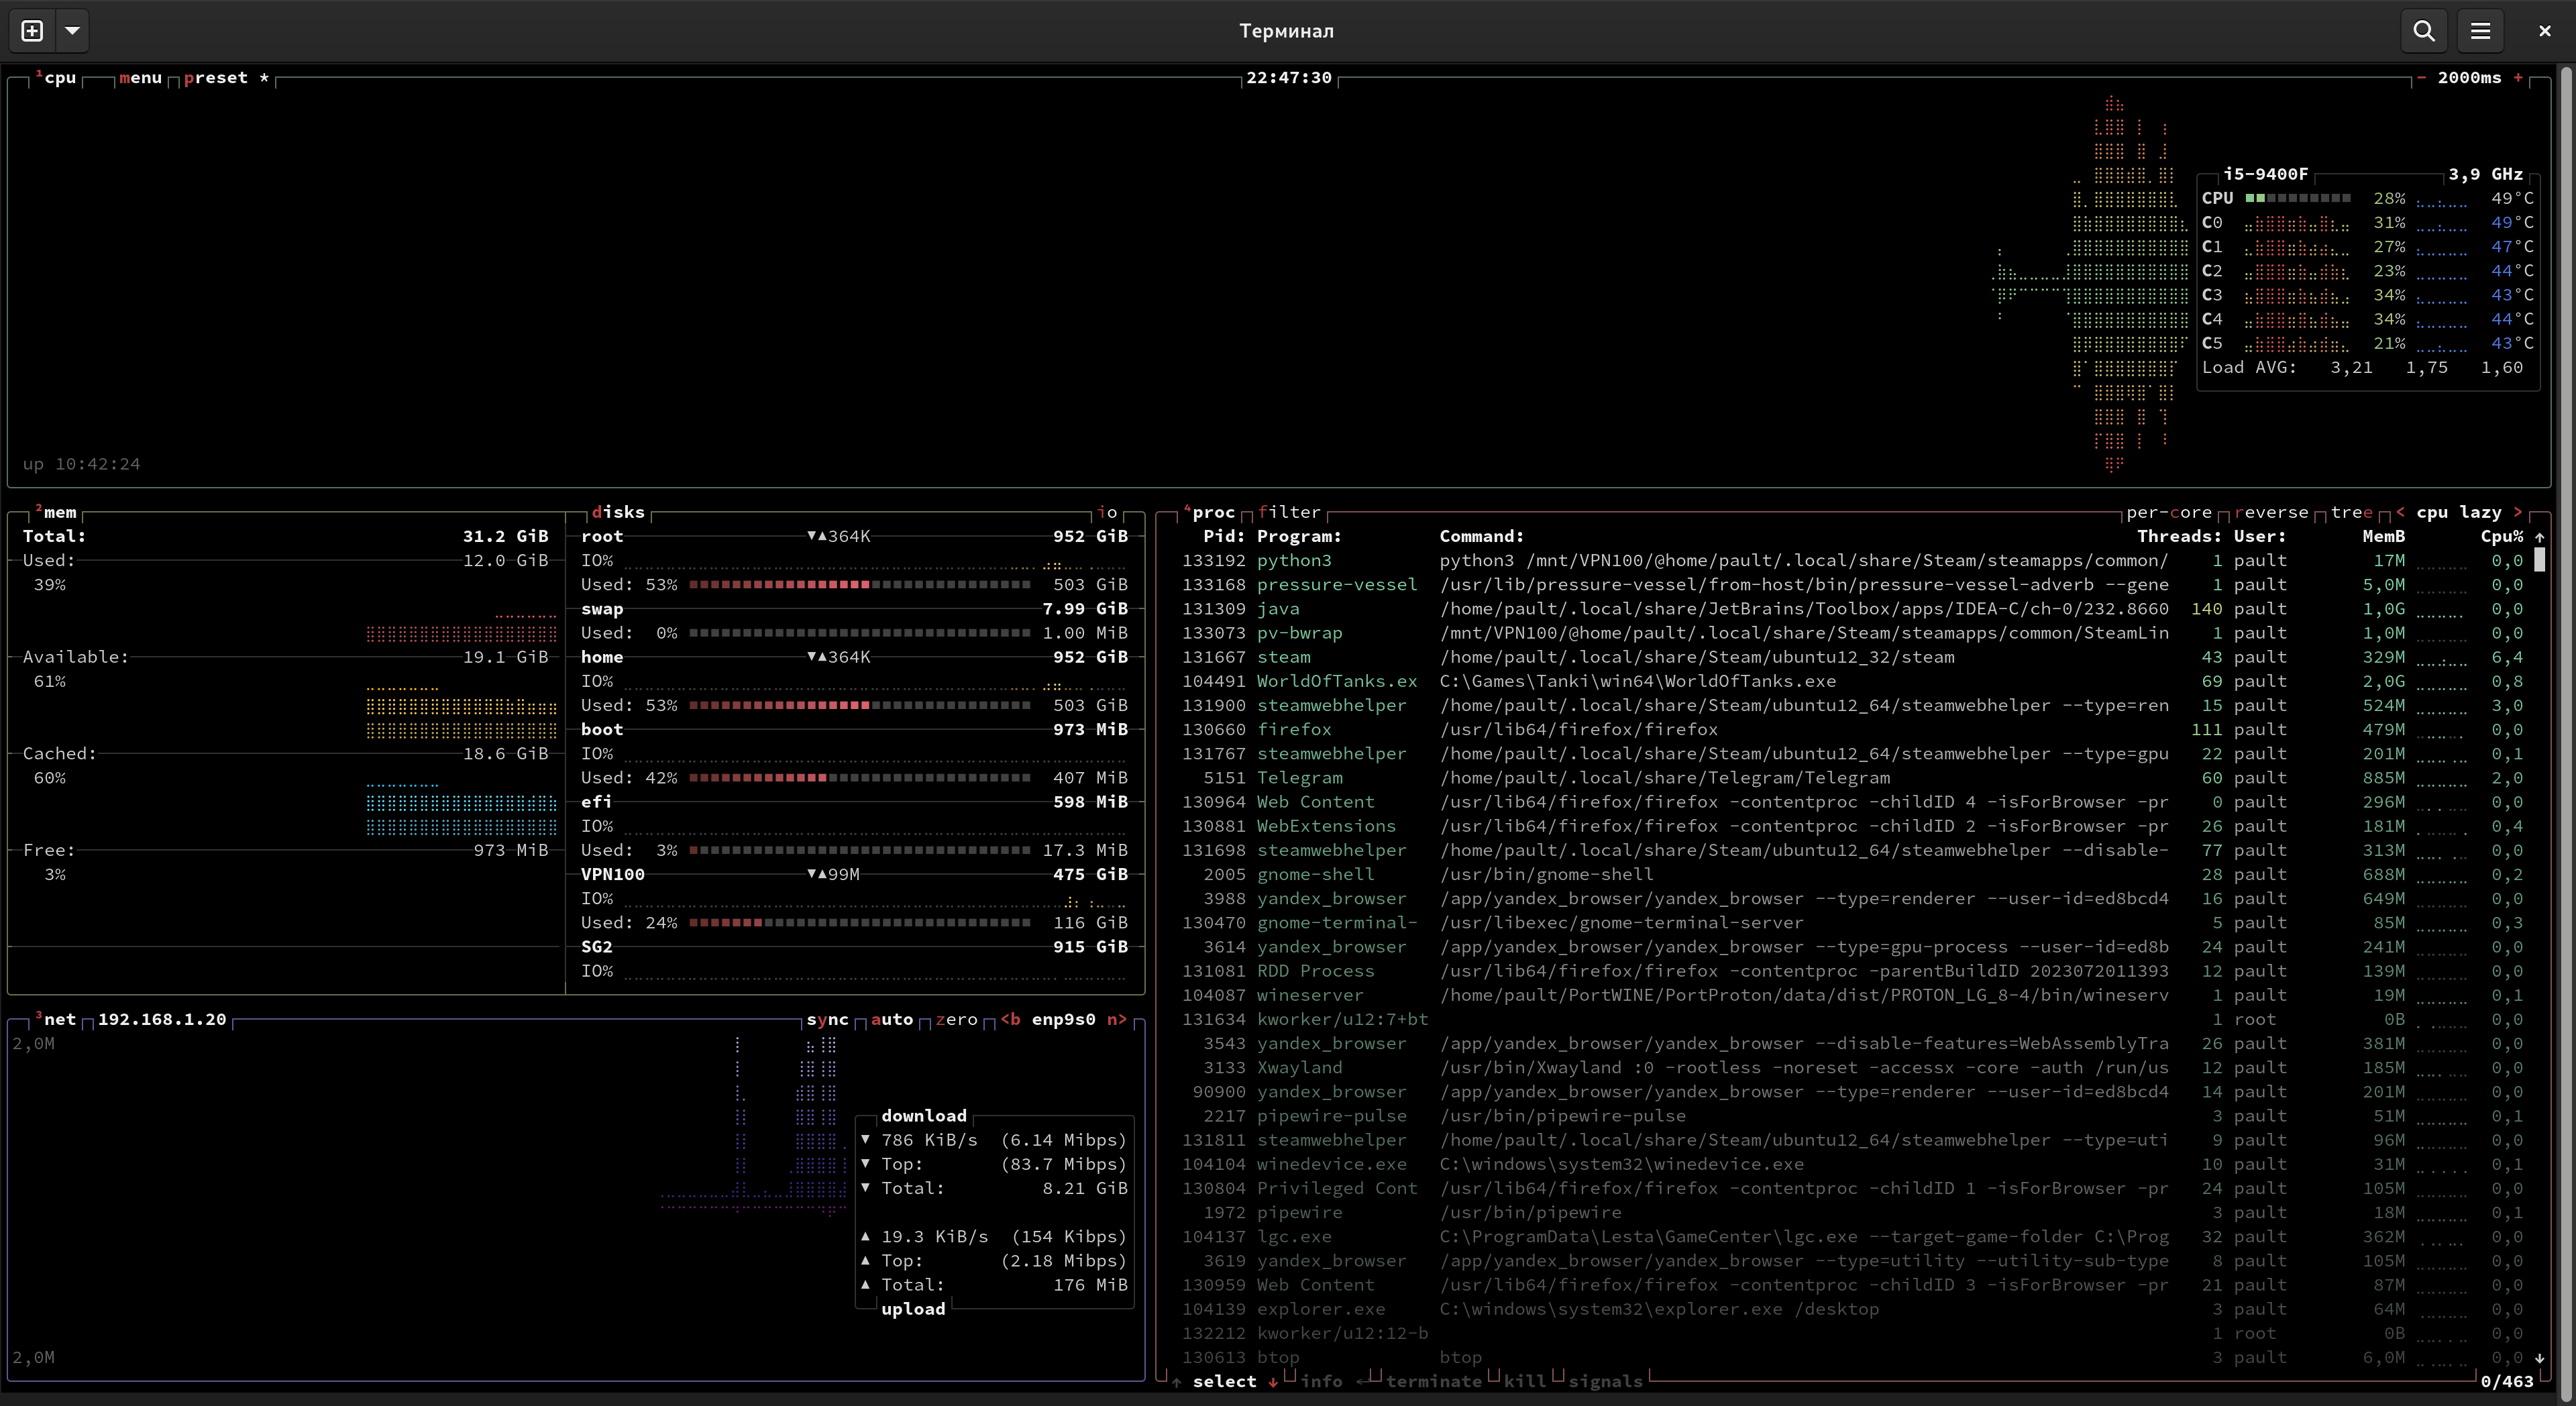The width and height of the screenshot is (2576, 1406).
Task: Toggle the proc box visibility
Action: (x=1210, y=512)
